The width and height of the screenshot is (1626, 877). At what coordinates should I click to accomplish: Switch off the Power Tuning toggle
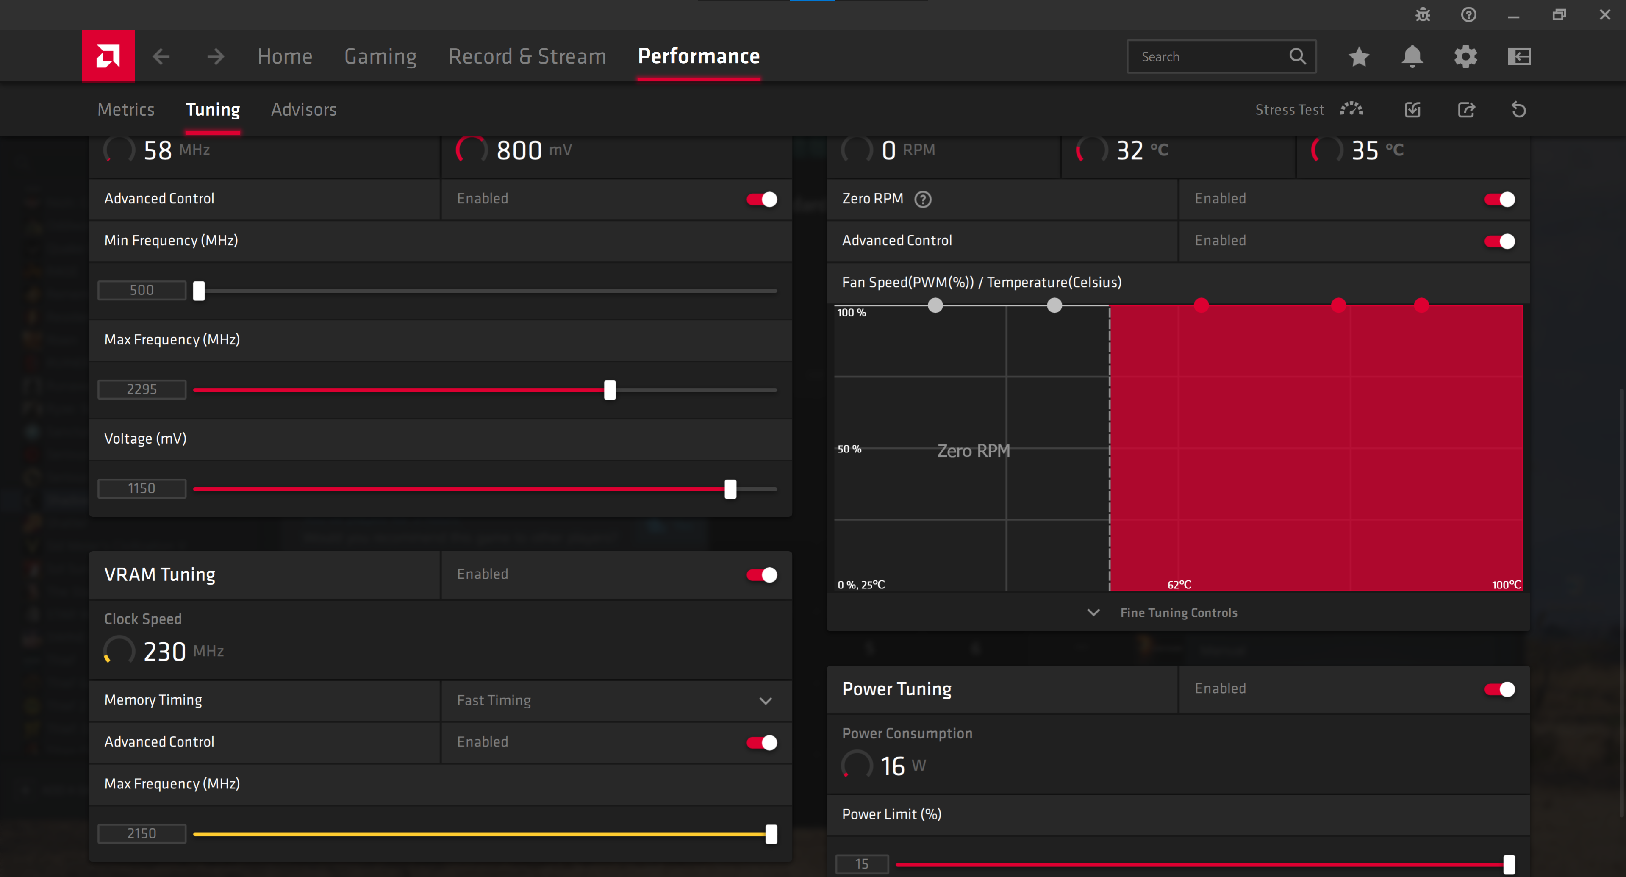tap(1499, 689)
